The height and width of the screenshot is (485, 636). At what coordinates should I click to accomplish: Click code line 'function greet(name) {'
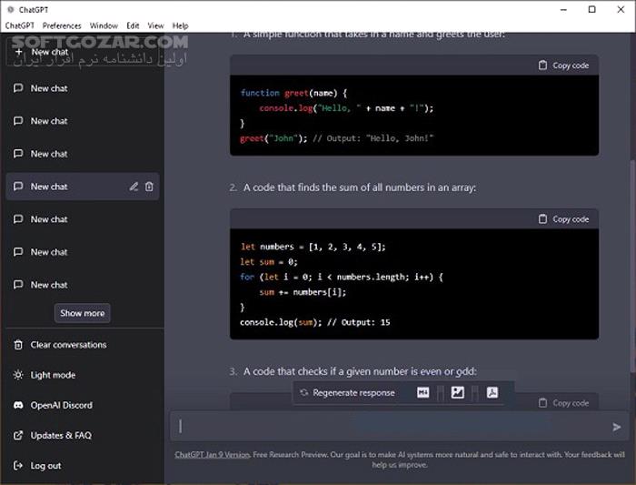click(294, 93)
